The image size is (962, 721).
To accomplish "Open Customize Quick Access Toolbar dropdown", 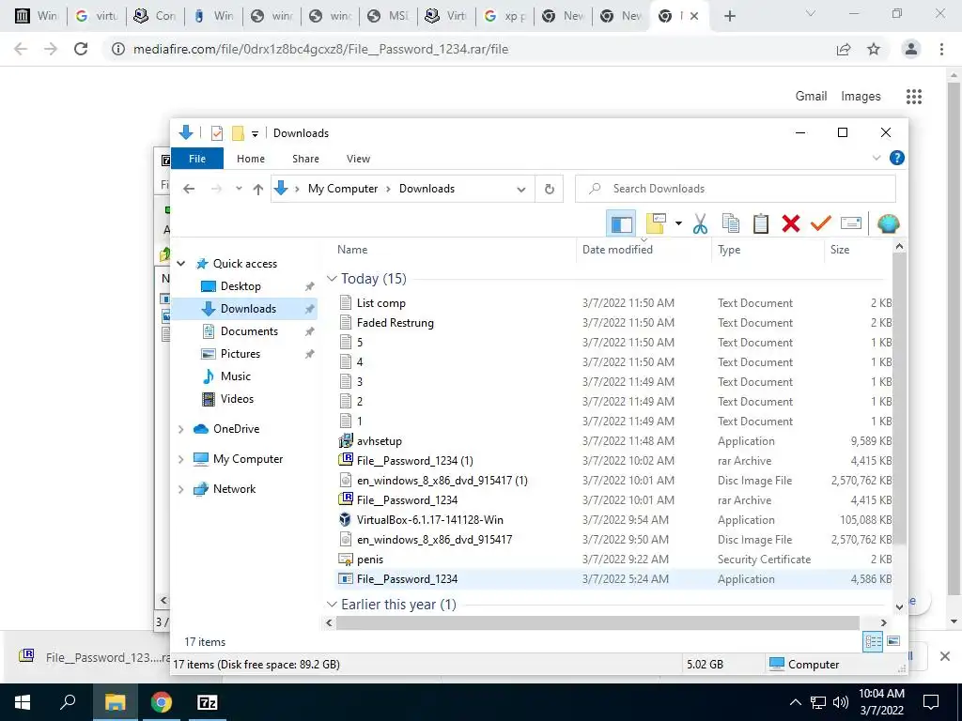I will [255, 133].
